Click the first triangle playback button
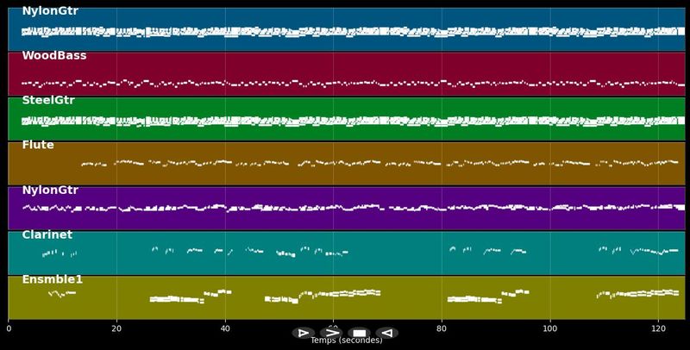Viewport: 690px width, 350px height. (303, 333)
